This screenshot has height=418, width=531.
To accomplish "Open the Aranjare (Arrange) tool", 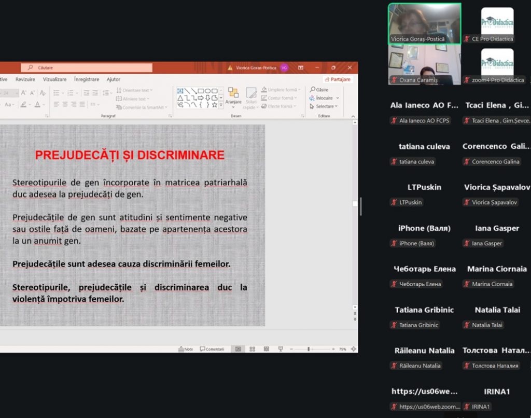I will pos(233,96).
